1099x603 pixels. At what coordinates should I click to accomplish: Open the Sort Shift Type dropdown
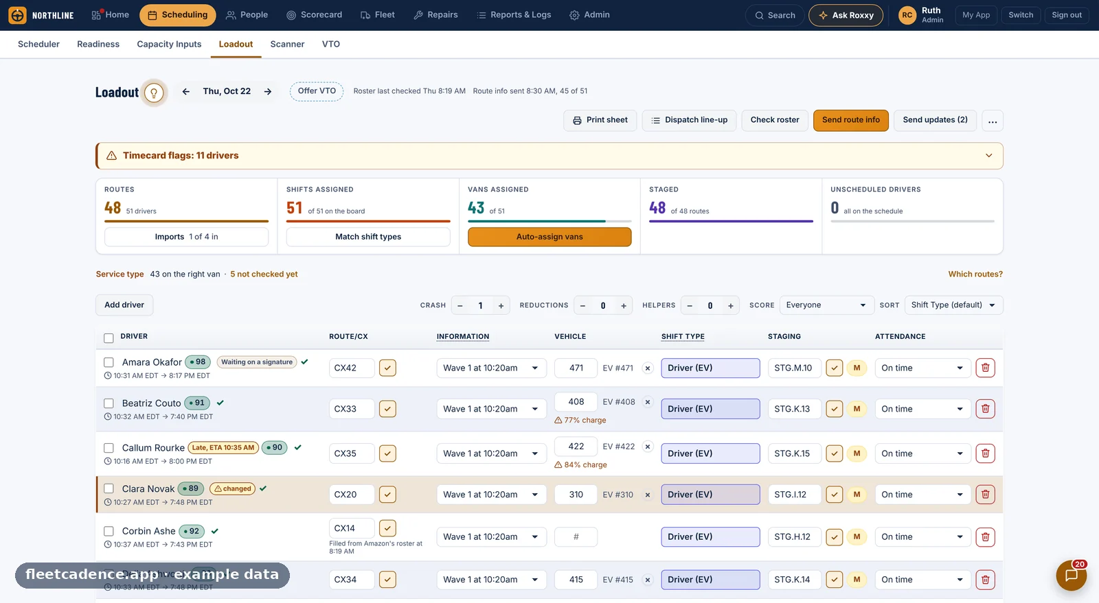[x=953, y=305]
